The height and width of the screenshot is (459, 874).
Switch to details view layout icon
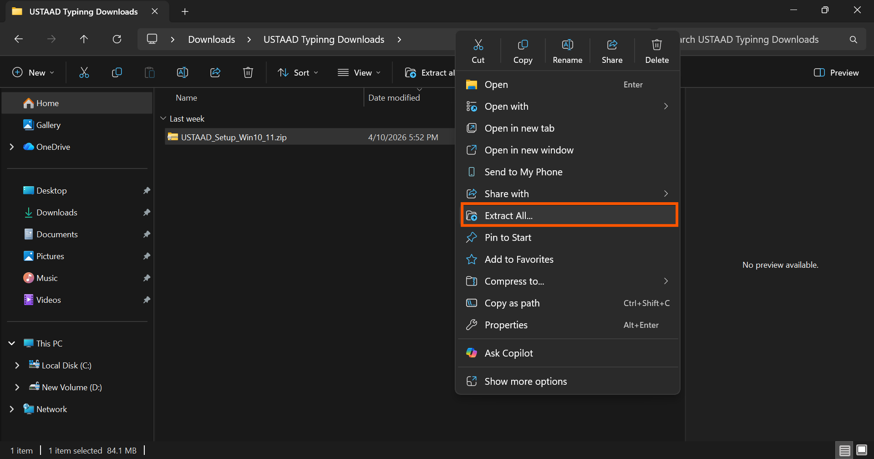[844, 450]
